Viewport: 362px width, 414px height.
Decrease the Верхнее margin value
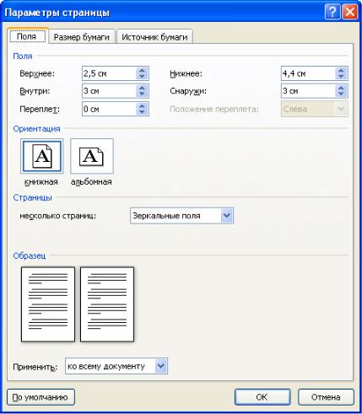tap(142, 77)
